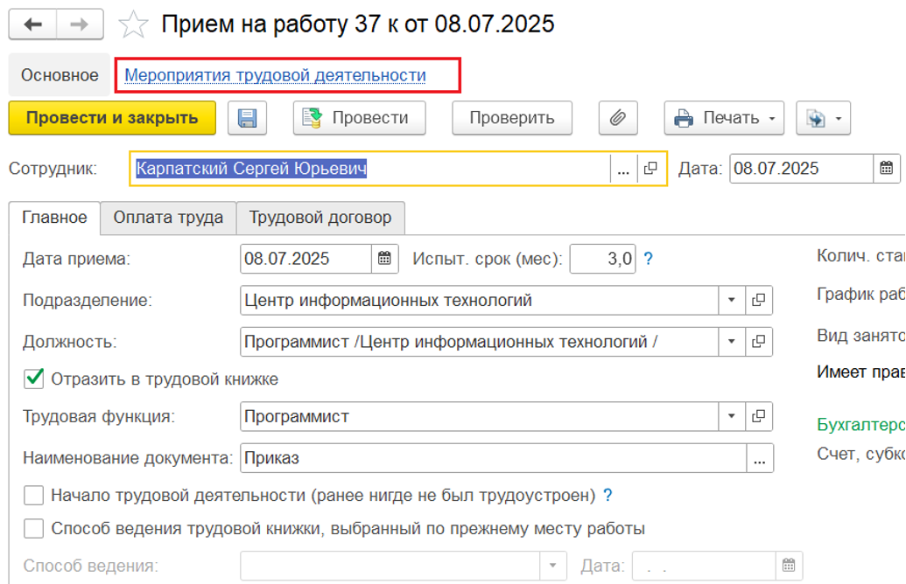Open calendar picker for the Дата field
The width and height of the screenshot is (906, 584).
(886, 169)
